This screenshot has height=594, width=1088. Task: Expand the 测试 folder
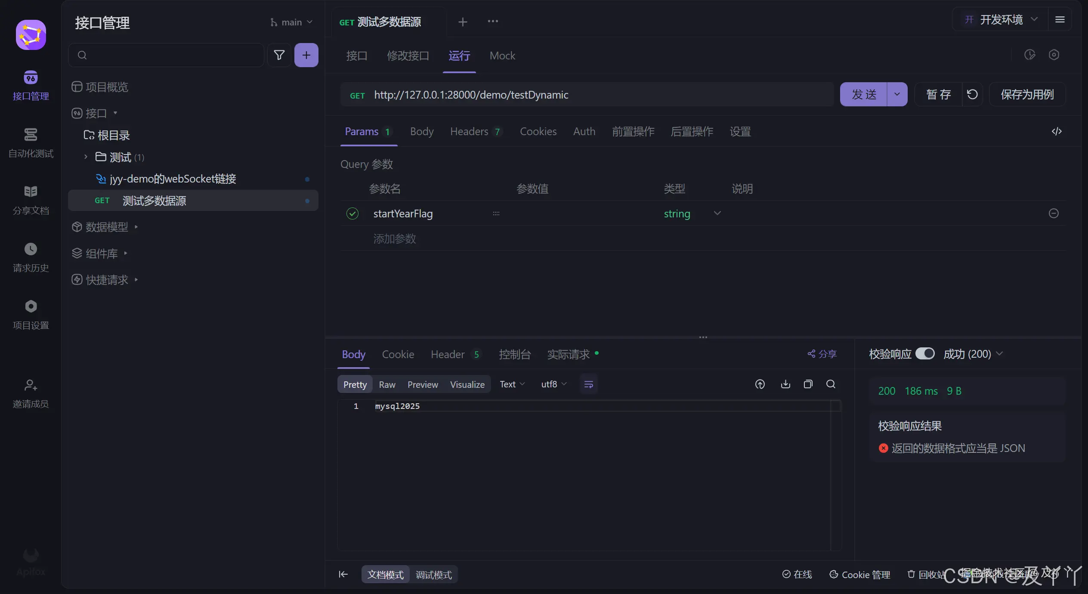[x=86, y=157]
